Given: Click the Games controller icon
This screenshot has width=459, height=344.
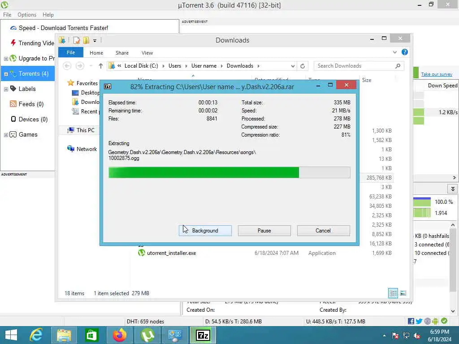Looking at the screenshot, I should [13, 134].
